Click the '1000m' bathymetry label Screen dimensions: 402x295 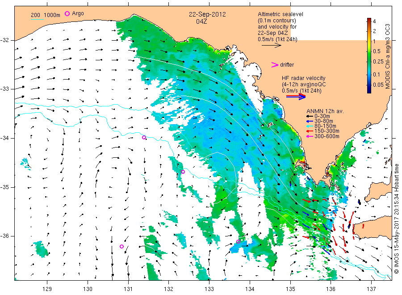tap(52, 15)
